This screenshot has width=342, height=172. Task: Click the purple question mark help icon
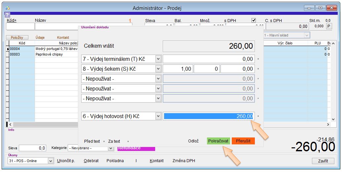(7, 15)
